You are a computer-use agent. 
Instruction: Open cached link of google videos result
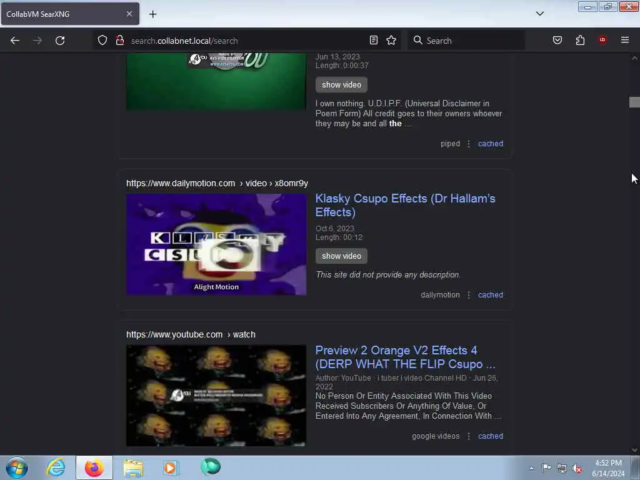(491, 436)
